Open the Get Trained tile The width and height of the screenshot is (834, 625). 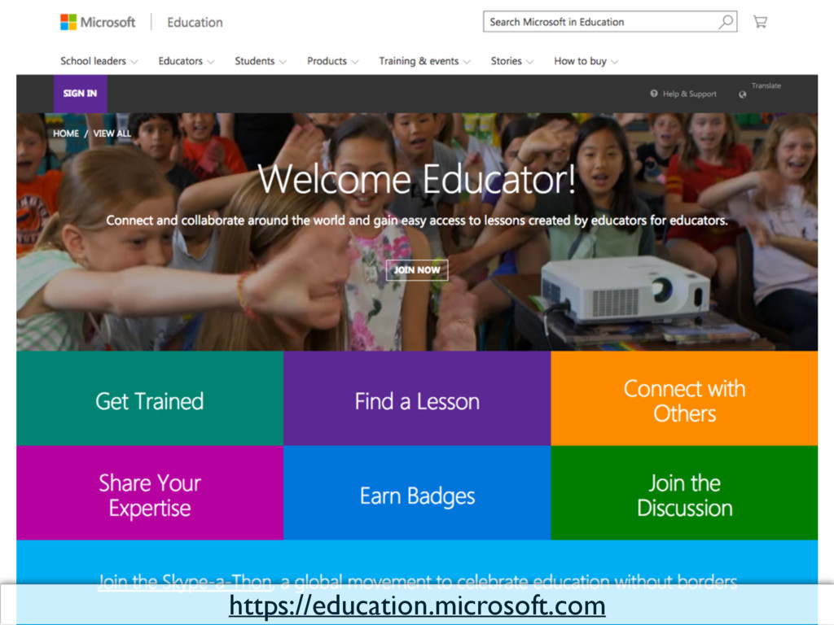[150, 398]
